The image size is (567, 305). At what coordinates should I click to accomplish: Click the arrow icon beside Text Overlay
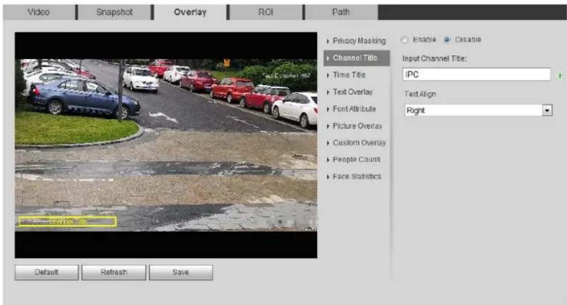coord(328,92)
